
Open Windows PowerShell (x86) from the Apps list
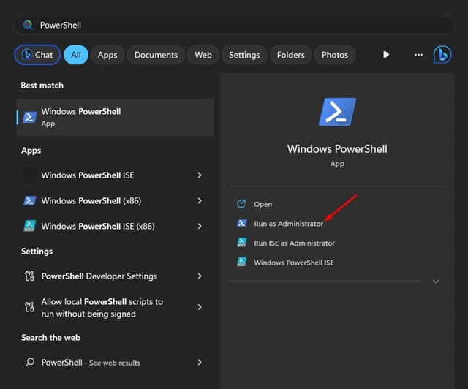click(x=116, y=200)
